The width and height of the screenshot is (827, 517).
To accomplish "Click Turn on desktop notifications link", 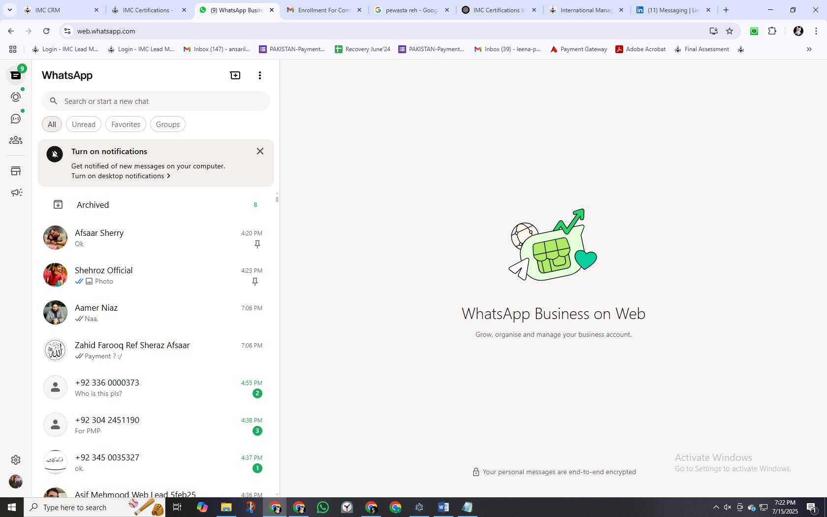I will coord(121,176).
